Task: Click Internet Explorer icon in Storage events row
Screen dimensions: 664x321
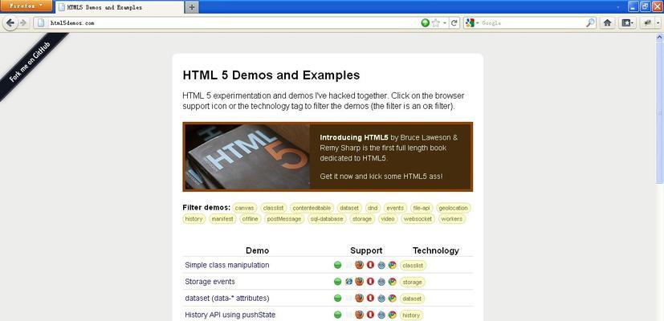Action: (x=348, y=281)
